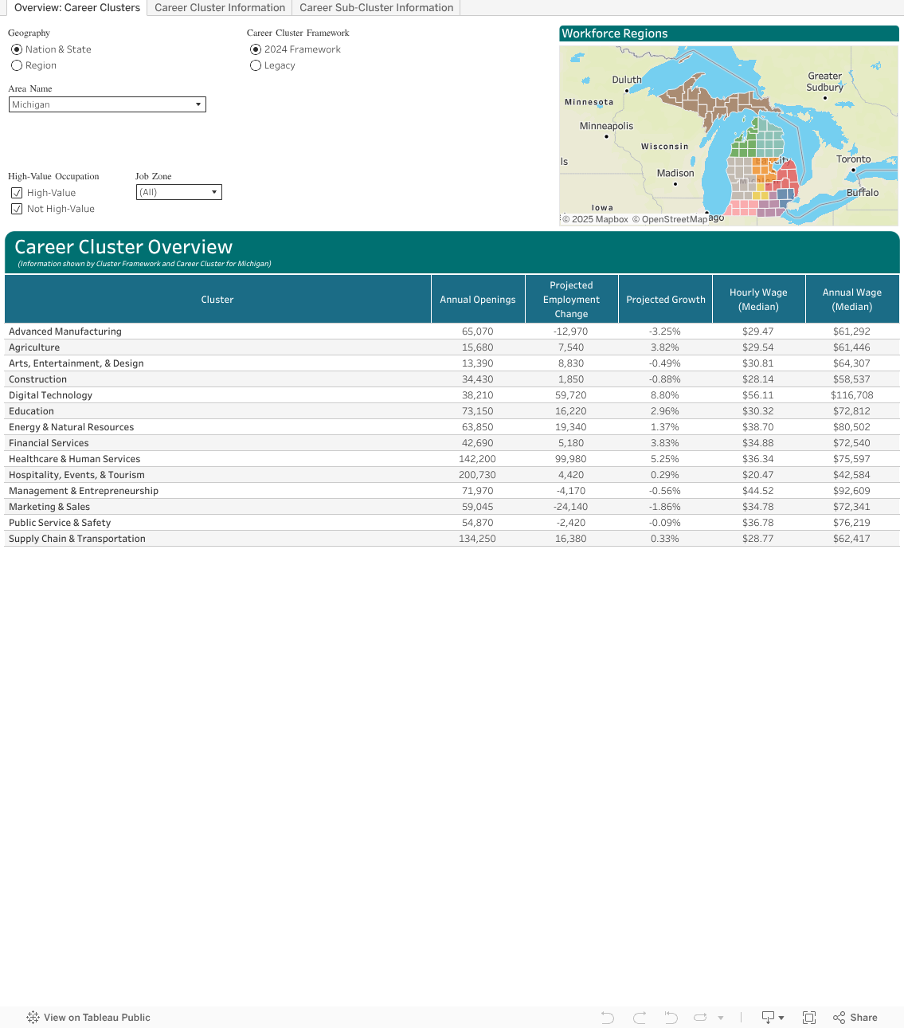Select Healthcare & Human Services row
The width and height of the screenshot is (904, 1028).
(452, 459)
